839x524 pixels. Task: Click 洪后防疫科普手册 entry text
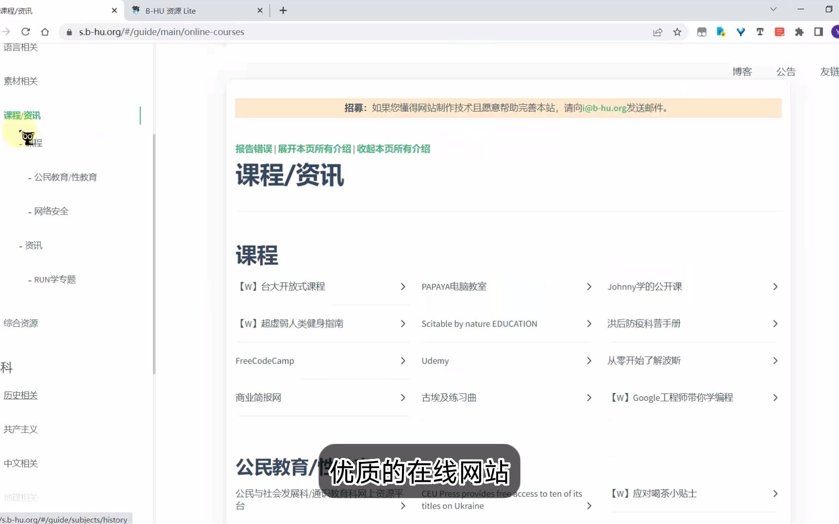[644, 324]
